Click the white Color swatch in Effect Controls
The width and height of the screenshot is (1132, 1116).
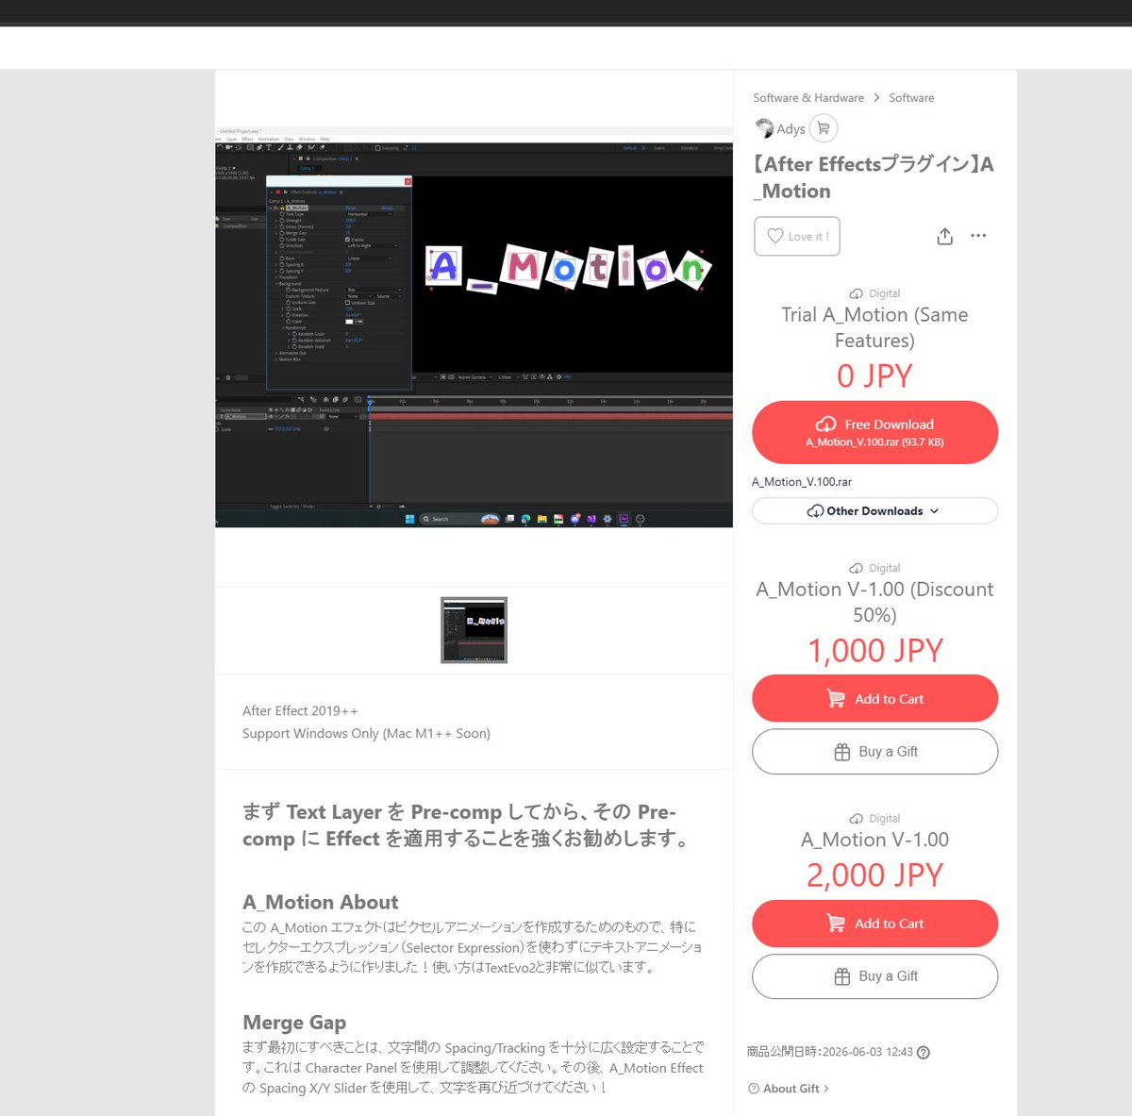pyautogui.click(x=349, y=322)
